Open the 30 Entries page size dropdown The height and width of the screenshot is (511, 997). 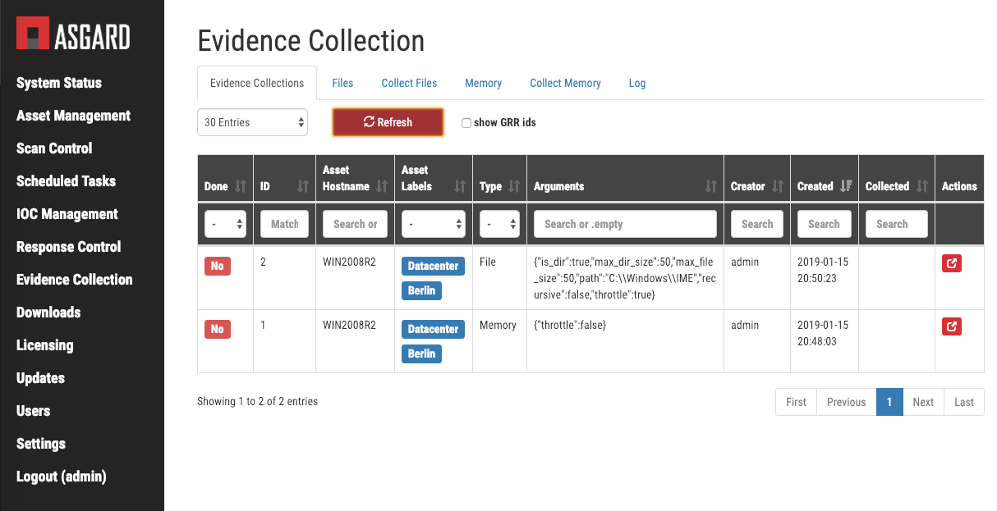coord(252,122)
